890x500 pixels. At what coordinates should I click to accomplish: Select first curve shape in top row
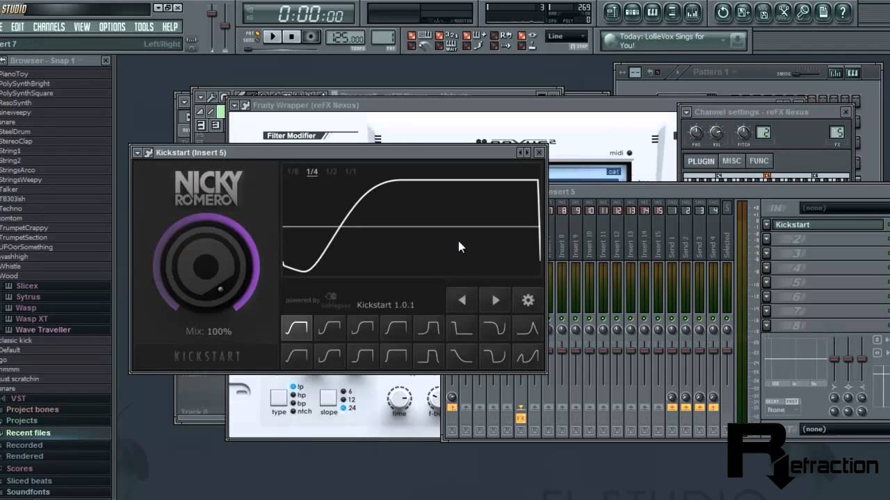(x=297, y=328)
